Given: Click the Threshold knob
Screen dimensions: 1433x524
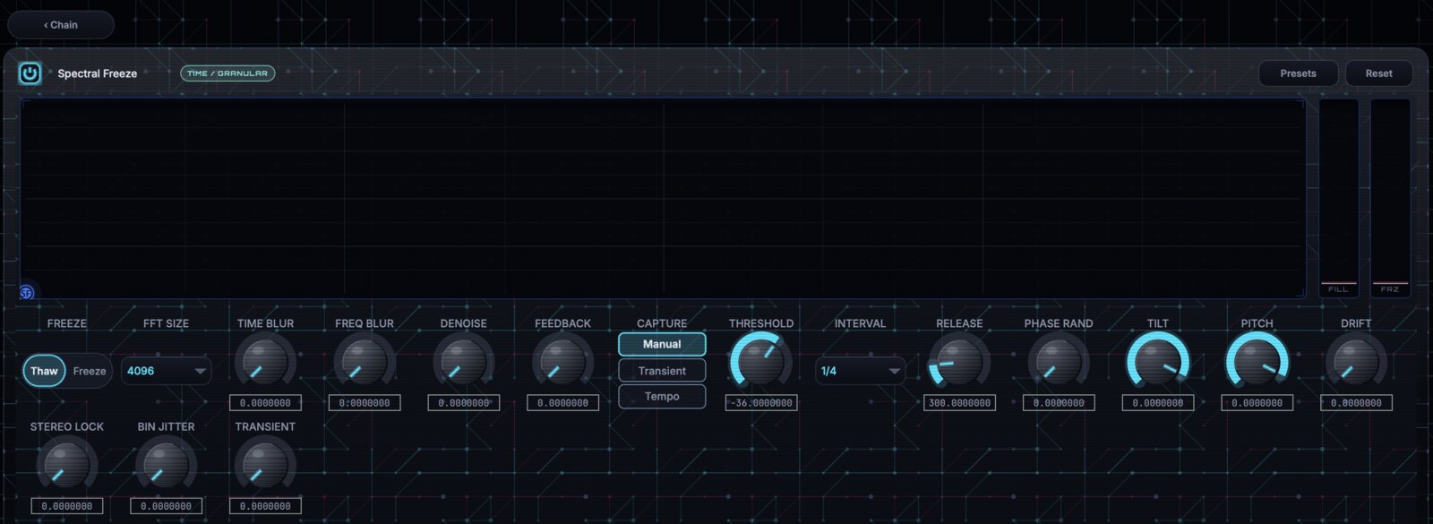Looking at the screenshot, I should tap(761, 363).
